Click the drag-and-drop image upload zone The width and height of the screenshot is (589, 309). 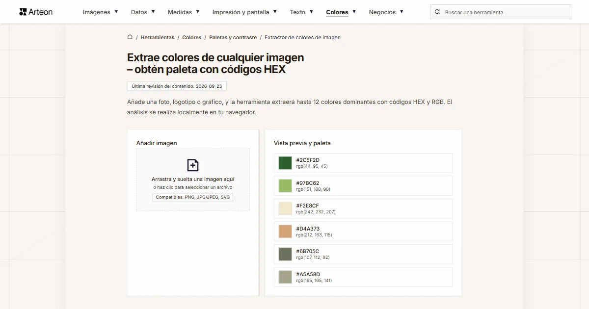point(193,180)
